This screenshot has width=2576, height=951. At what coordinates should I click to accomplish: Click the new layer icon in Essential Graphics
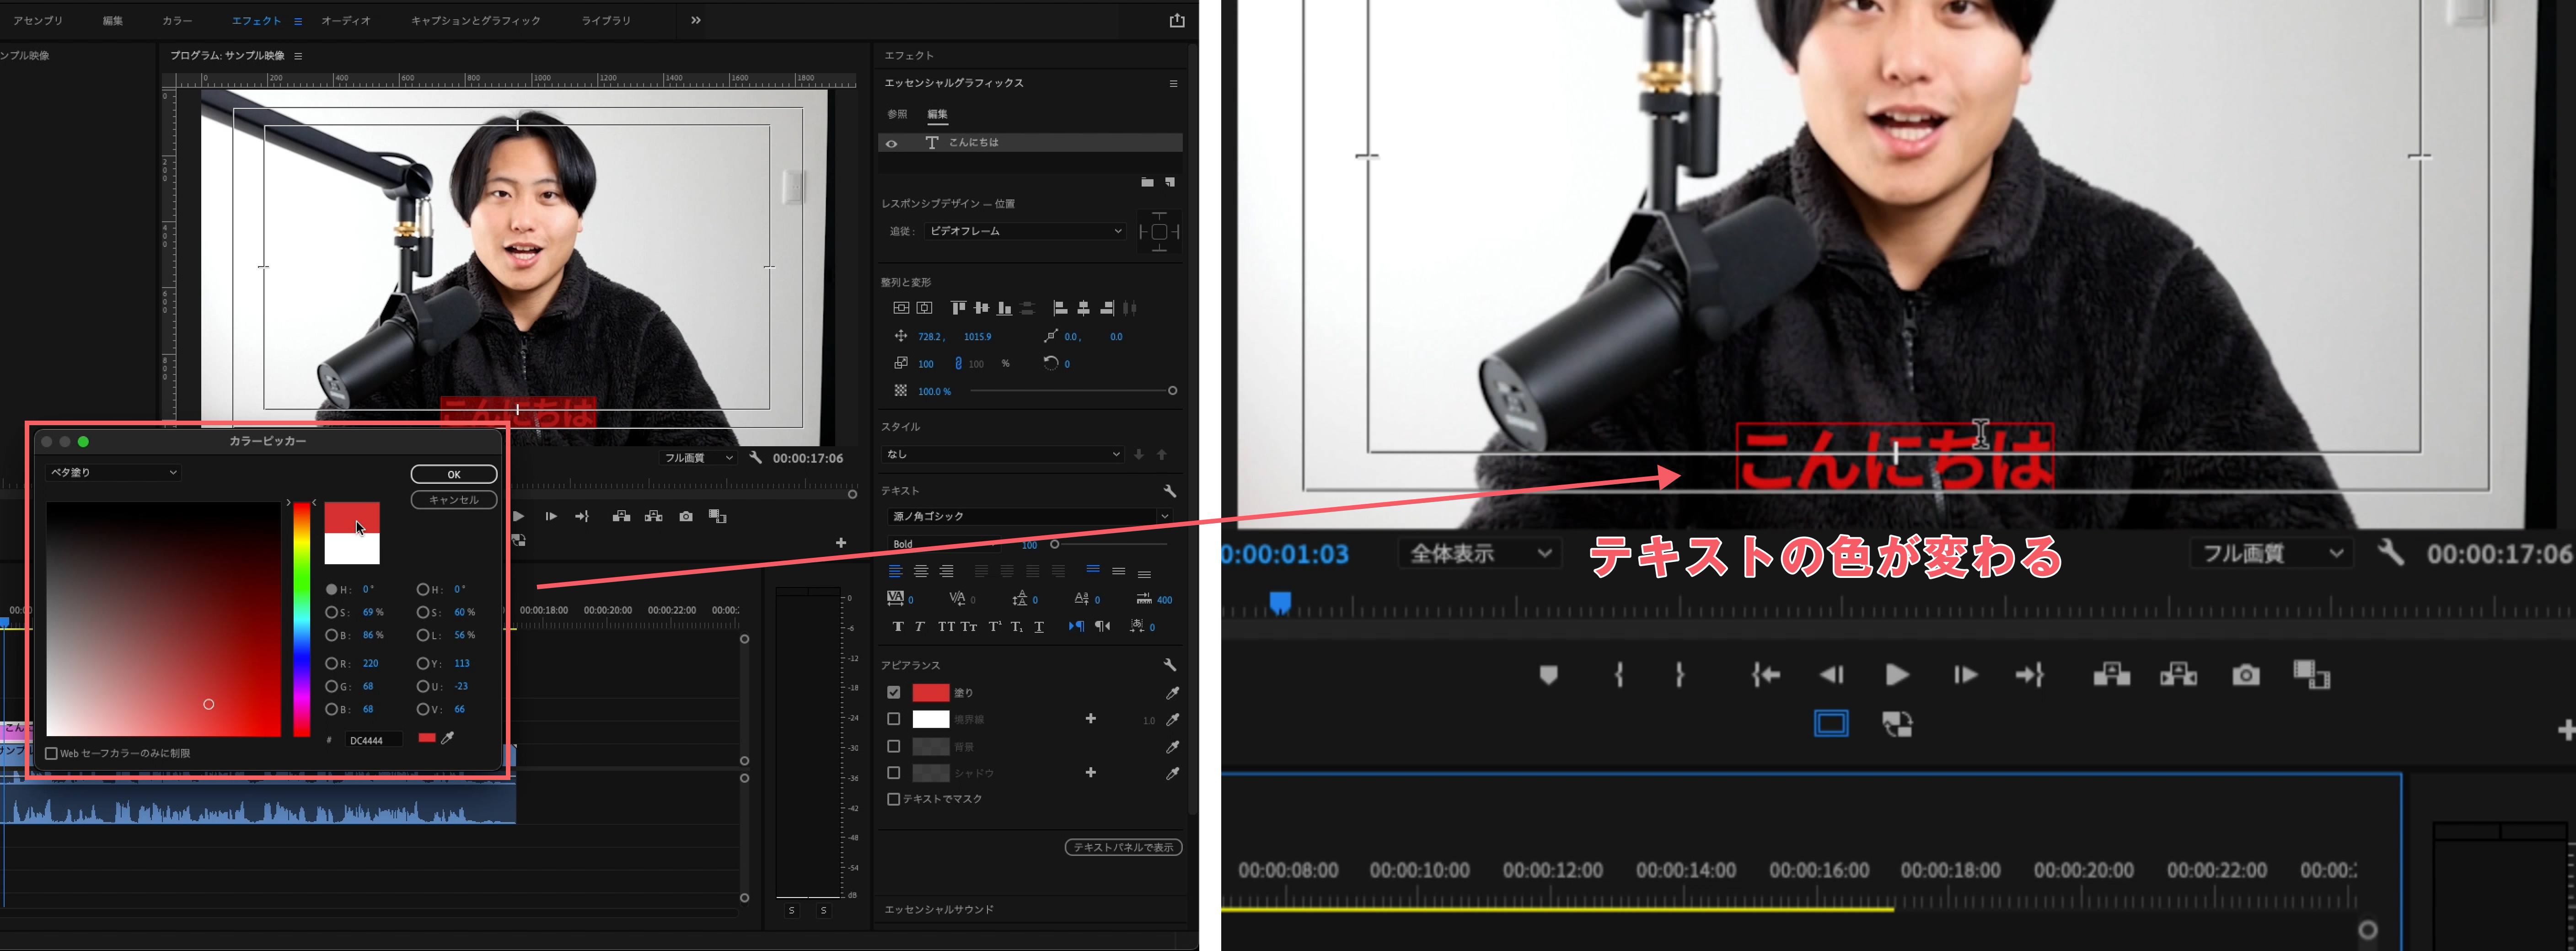pos(1169,182)
